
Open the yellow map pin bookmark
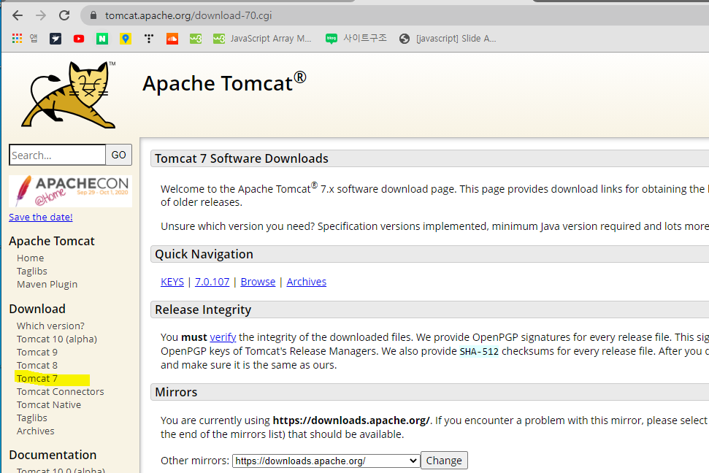pyautogui.click(x=126, y=39)
